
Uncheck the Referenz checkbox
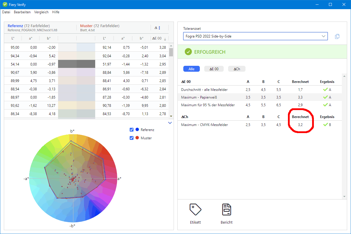[131, 130]
